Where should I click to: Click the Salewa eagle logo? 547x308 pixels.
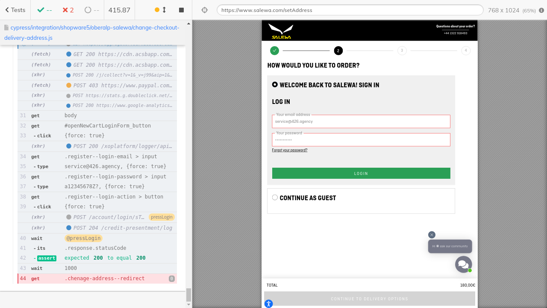[x=281, y=31]
